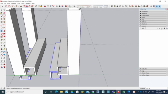Adjust the shadow time-of-day slider
Viewport: 168px width, 94px height.
tap(101, 6)
